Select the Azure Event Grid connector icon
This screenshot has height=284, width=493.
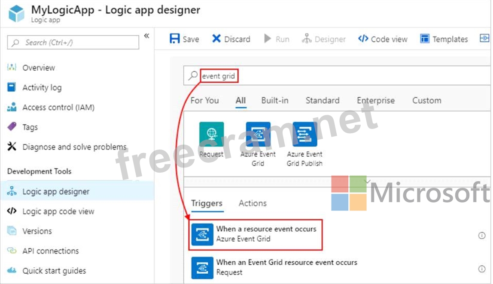(258, 135)
